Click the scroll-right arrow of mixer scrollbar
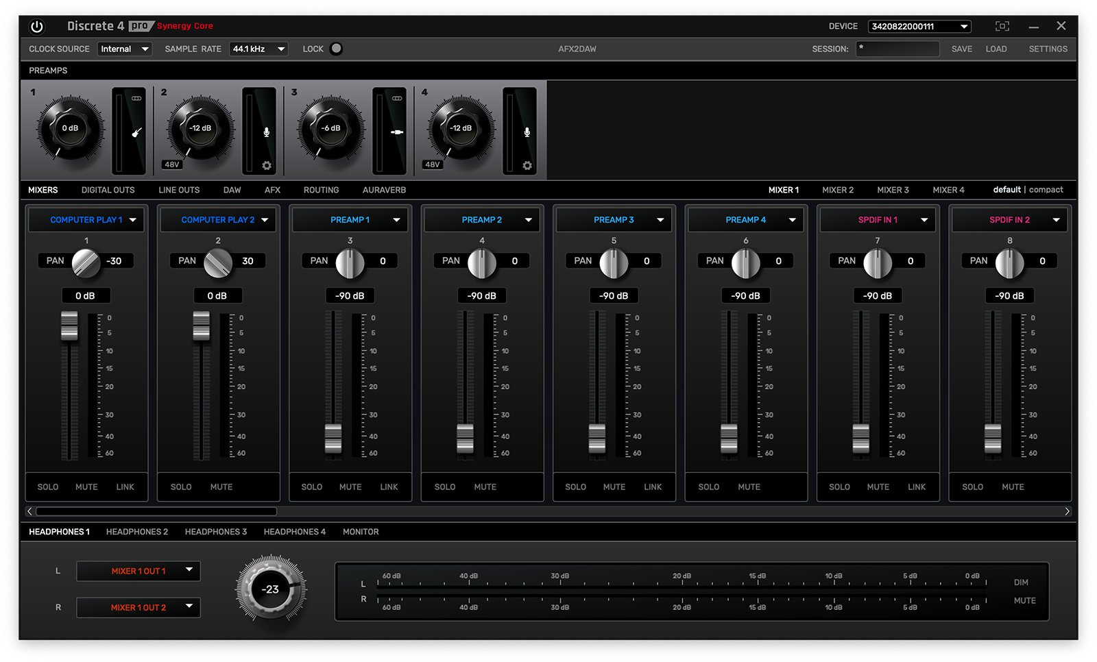The image size is (1097, 662). (1067, 511)
